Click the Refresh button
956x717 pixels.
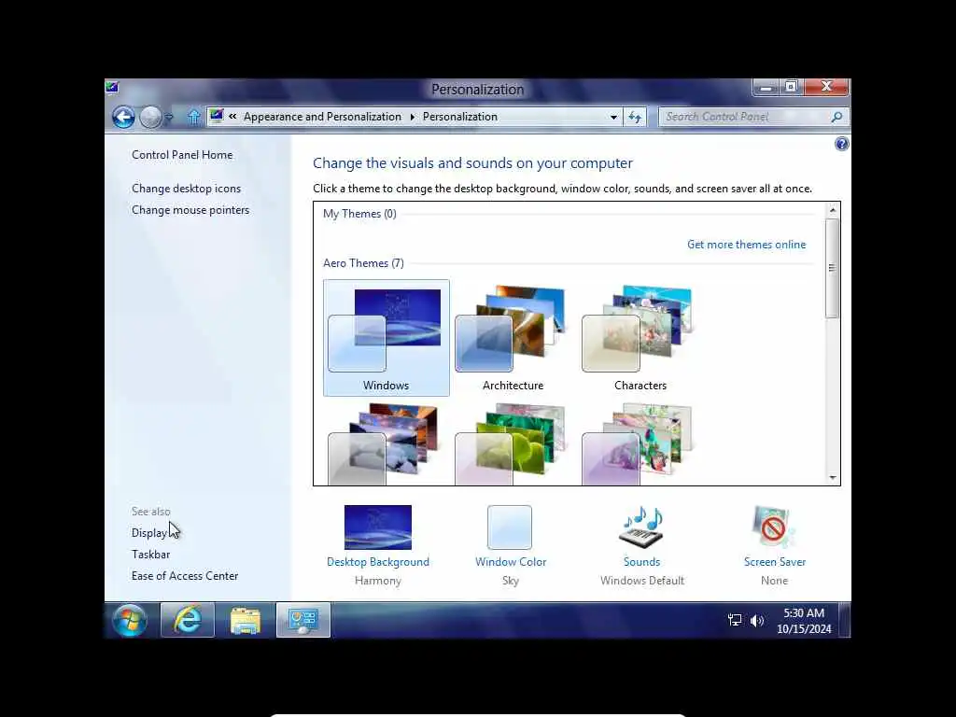click(x=635, y=117)
